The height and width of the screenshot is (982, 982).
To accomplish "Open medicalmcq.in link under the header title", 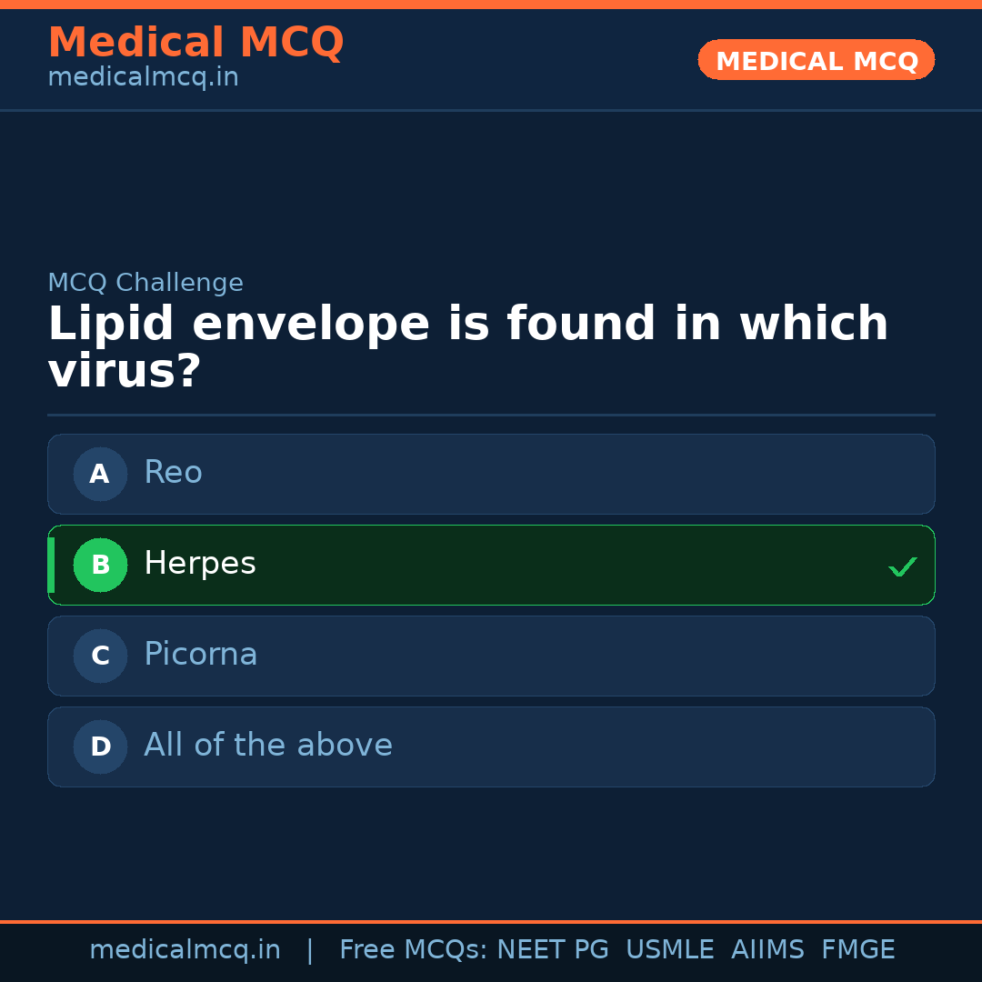I will click(x=143, y=78).
